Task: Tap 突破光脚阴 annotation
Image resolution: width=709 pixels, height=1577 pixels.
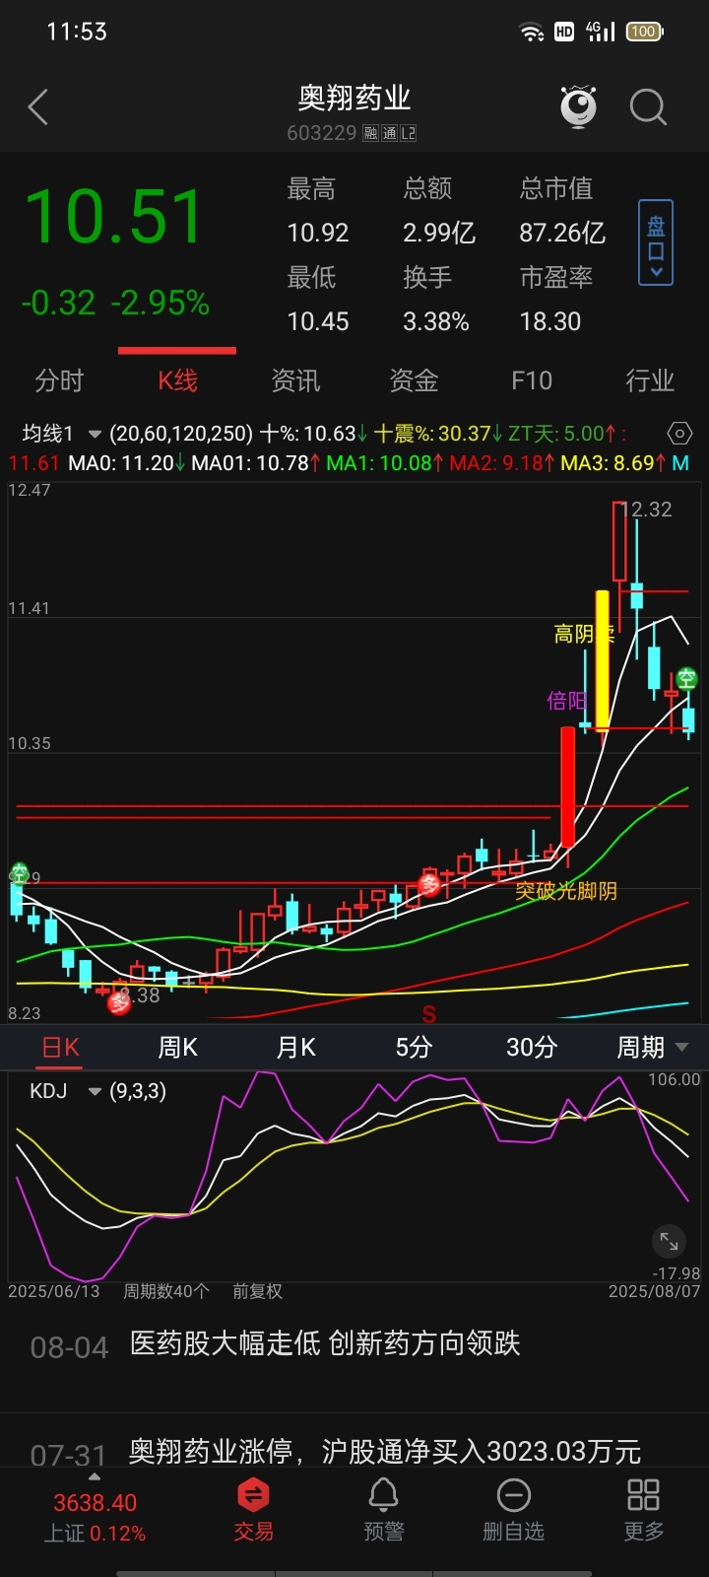Action: (x=566, y=891)
